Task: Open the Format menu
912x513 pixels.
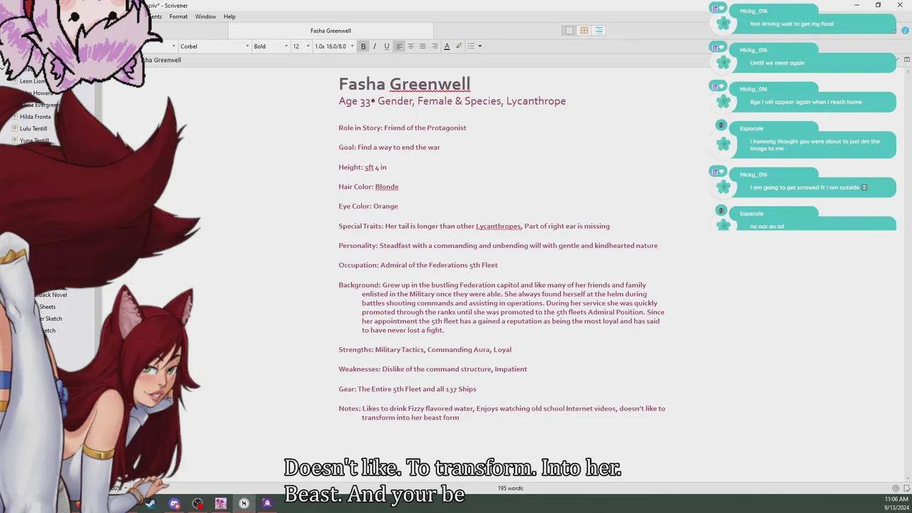Action: click(x=178, y=16)
